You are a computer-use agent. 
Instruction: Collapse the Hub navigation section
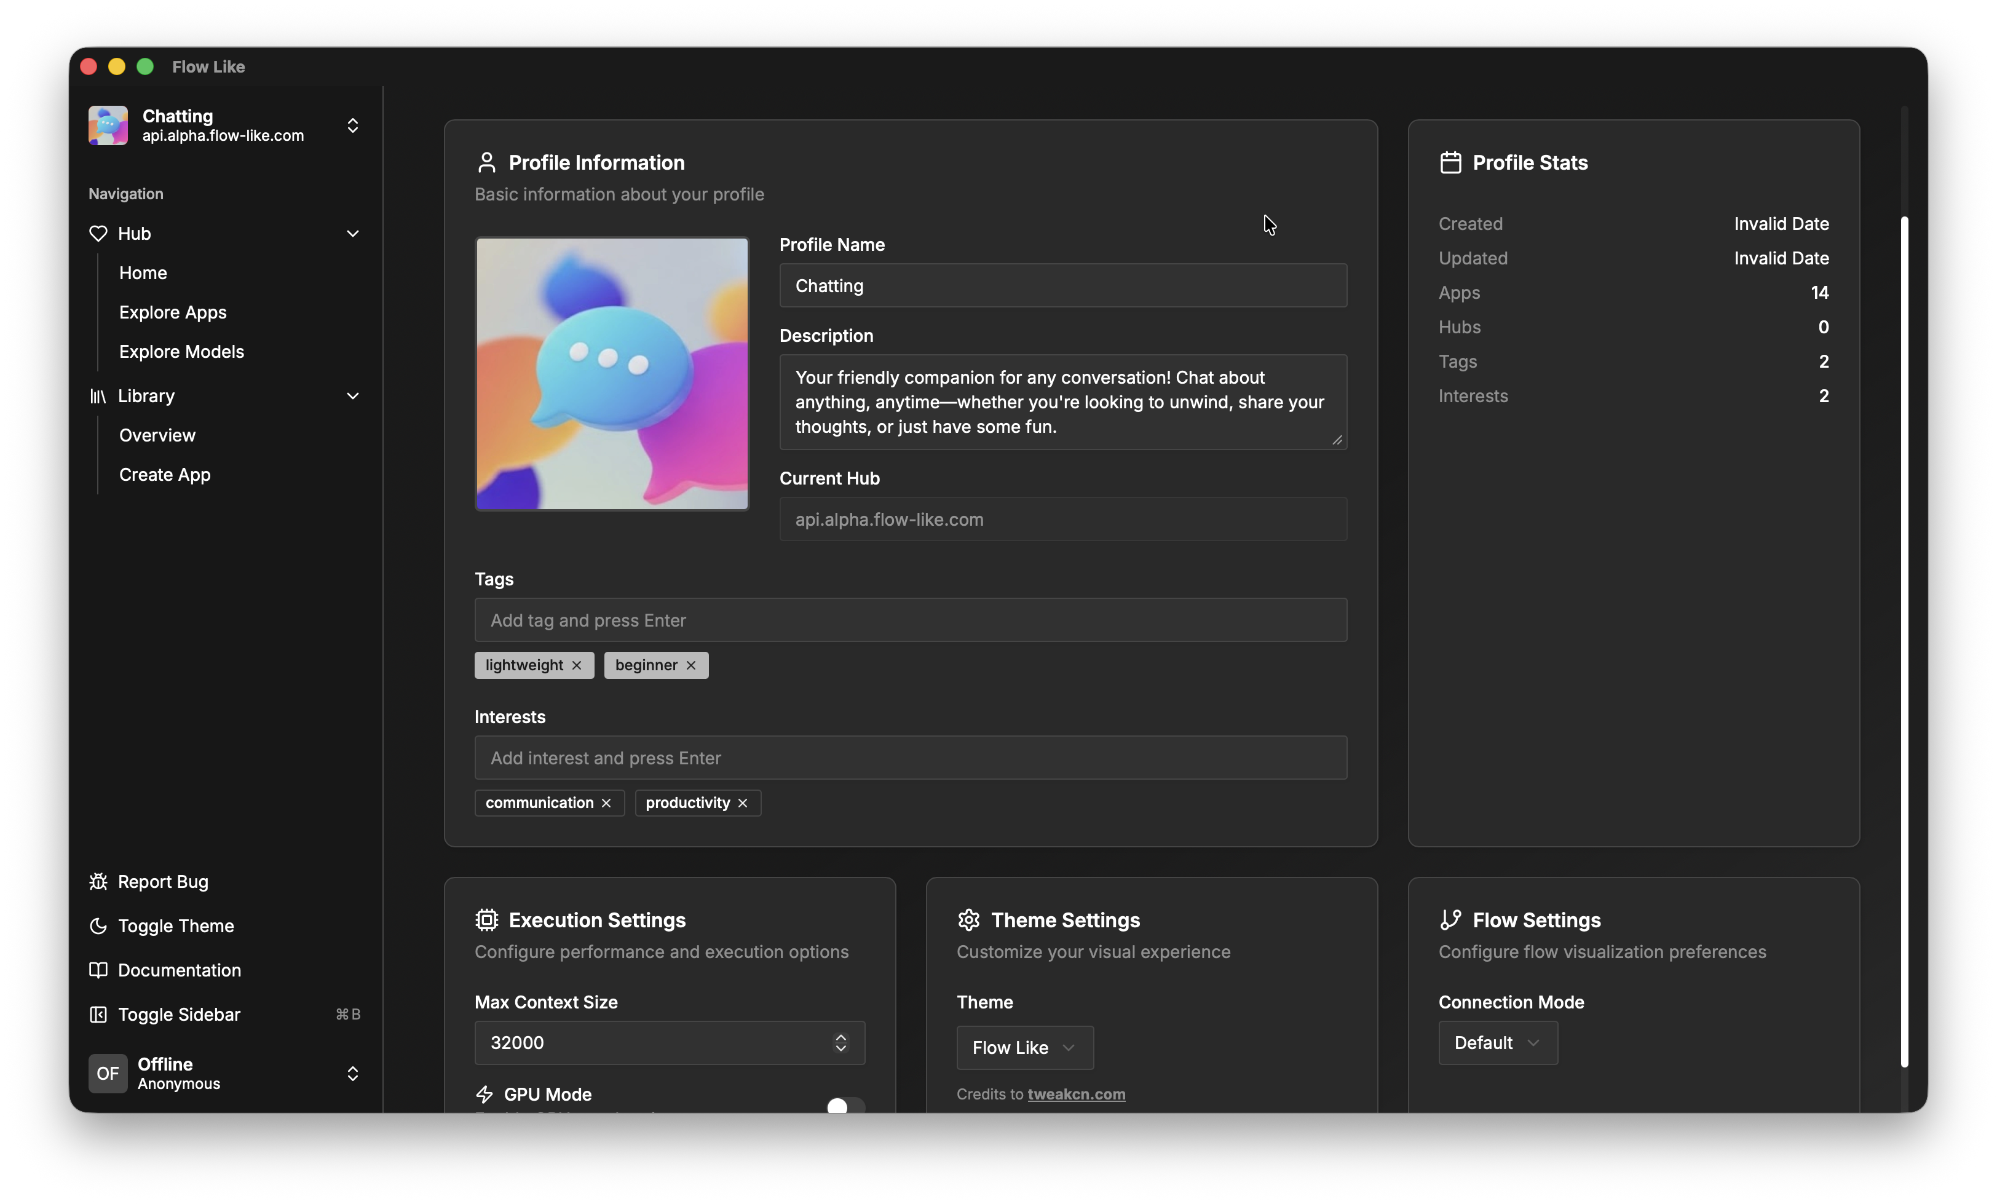(354, 234)
